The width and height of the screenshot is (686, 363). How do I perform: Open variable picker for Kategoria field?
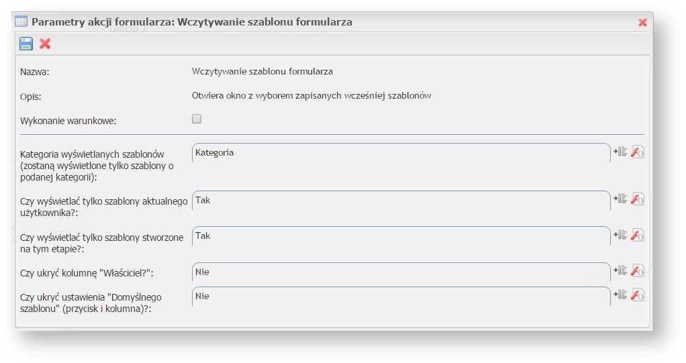[x=621, y=152]
